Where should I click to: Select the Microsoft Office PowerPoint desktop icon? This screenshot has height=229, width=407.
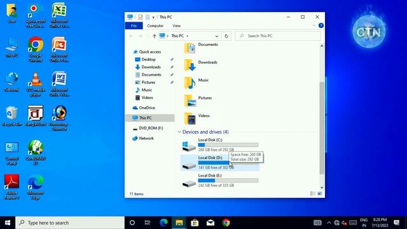pyautogui.click(x=59, y=50)
